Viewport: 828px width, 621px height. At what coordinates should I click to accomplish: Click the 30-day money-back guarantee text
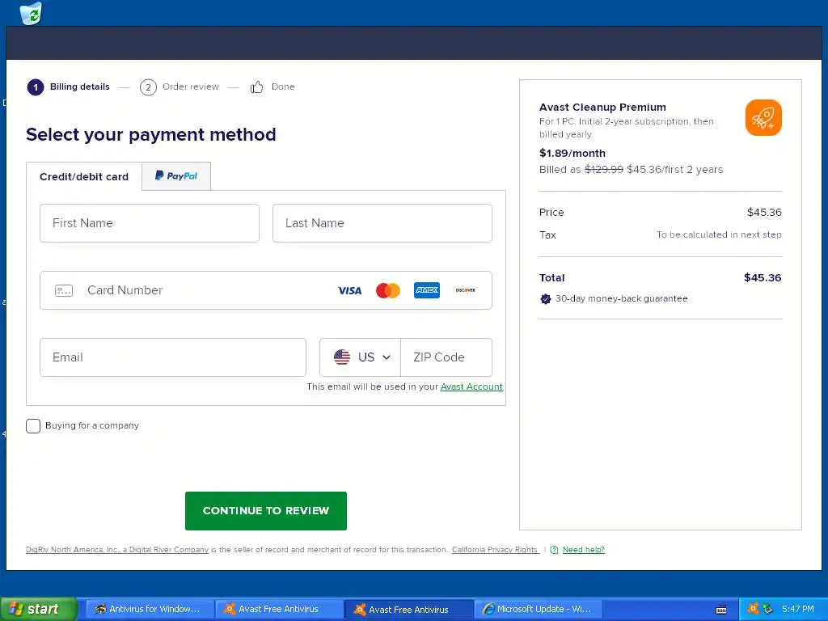622,299
